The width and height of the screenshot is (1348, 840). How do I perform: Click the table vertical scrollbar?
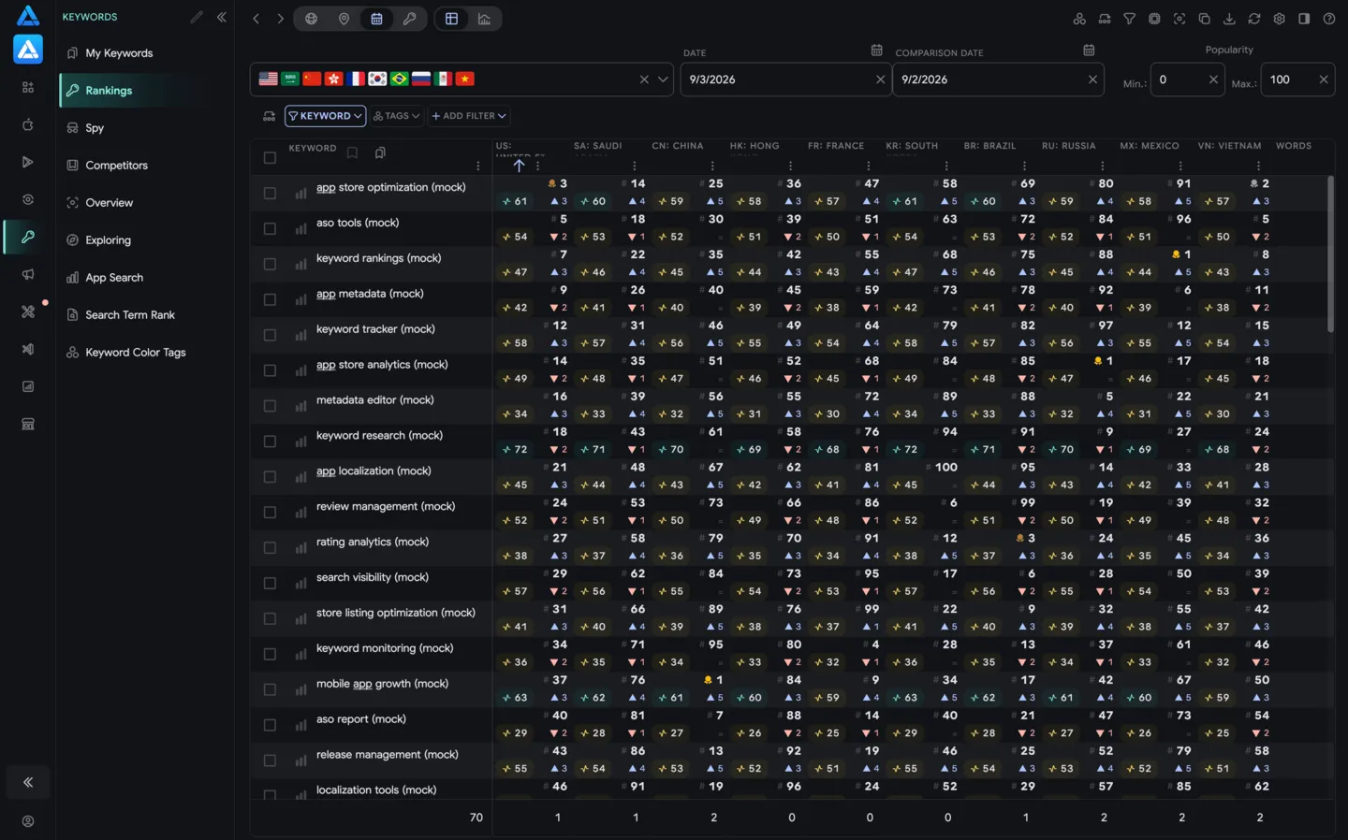point(1330,254)
